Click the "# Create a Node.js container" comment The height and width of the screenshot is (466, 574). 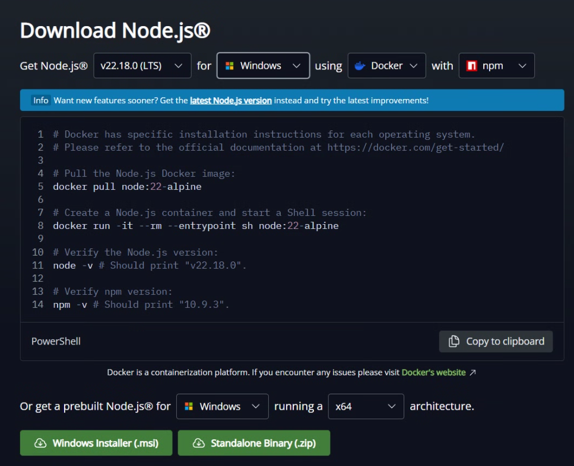210,213
